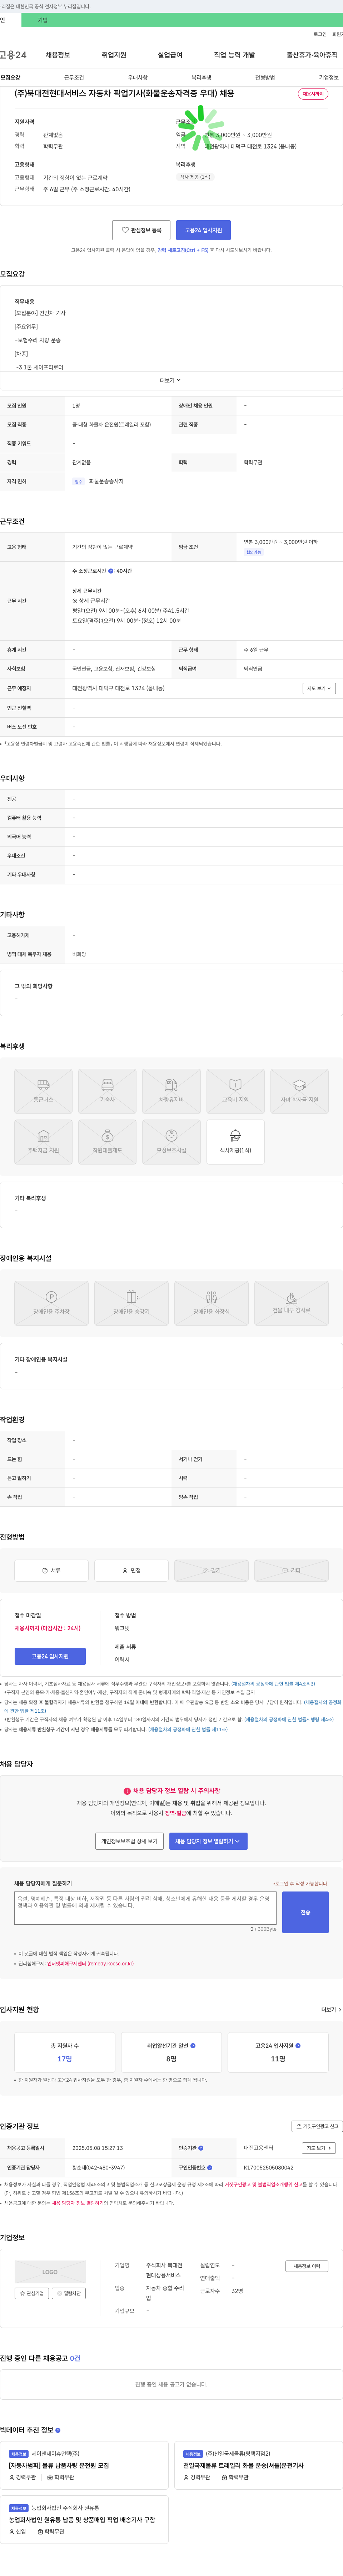The height and width of the screenshot is (2576, 343).
Task: Expand 더보기 in 직무내용 section
Action: [x=171, y=380]
